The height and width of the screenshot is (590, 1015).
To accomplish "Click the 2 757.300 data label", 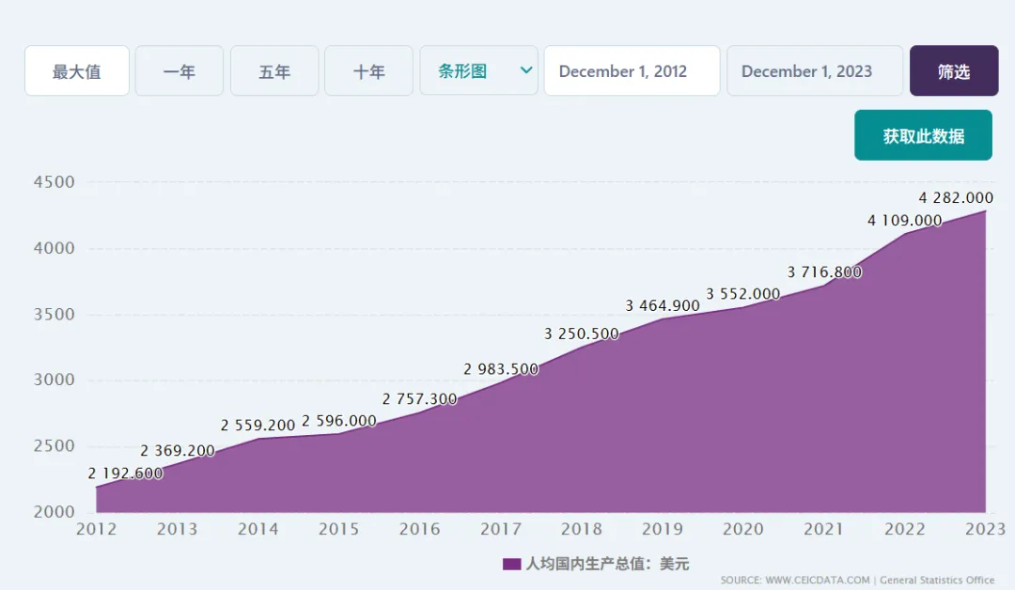I will [419, 399].
